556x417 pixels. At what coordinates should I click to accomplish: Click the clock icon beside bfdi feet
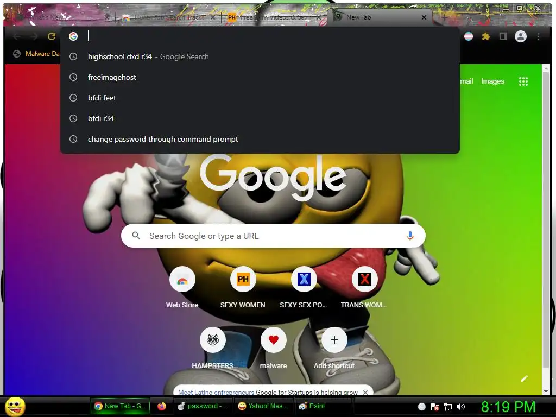click(73, 98)
